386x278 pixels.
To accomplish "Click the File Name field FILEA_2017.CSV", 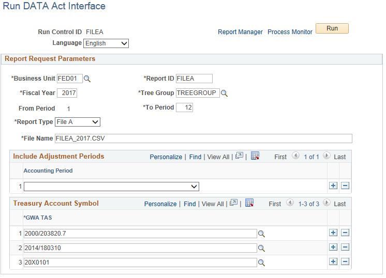I will pos(203,138).
